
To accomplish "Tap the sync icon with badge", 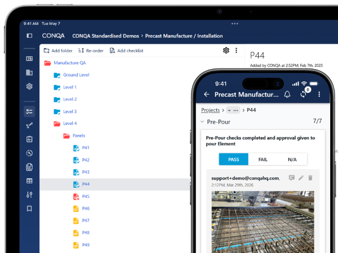I will (304, 94).
